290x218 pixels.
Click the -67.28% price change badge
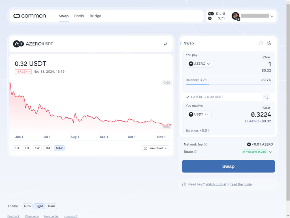click(x=23, y=72)
